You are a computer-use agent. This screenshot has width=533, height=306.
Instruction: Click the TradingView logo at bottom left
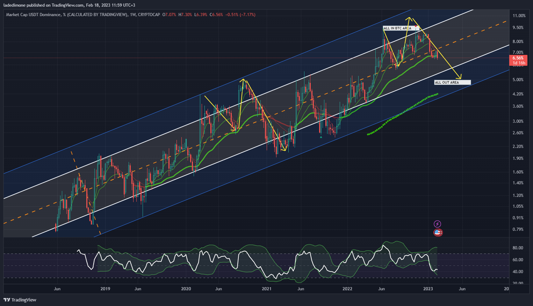20,300
